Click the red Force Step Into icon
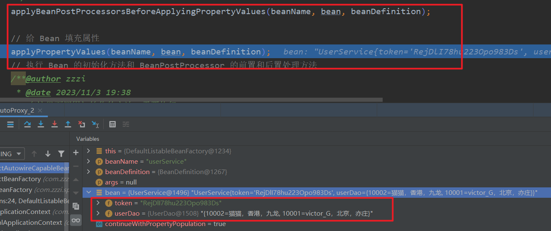The height and width of the screenshot is (231, 551). click(55, 124)
